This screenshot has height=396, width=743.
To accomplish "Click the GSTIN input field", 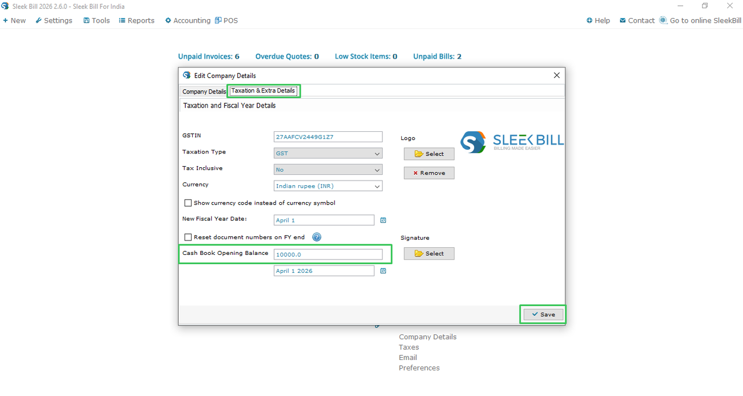I will click(328, 137).
